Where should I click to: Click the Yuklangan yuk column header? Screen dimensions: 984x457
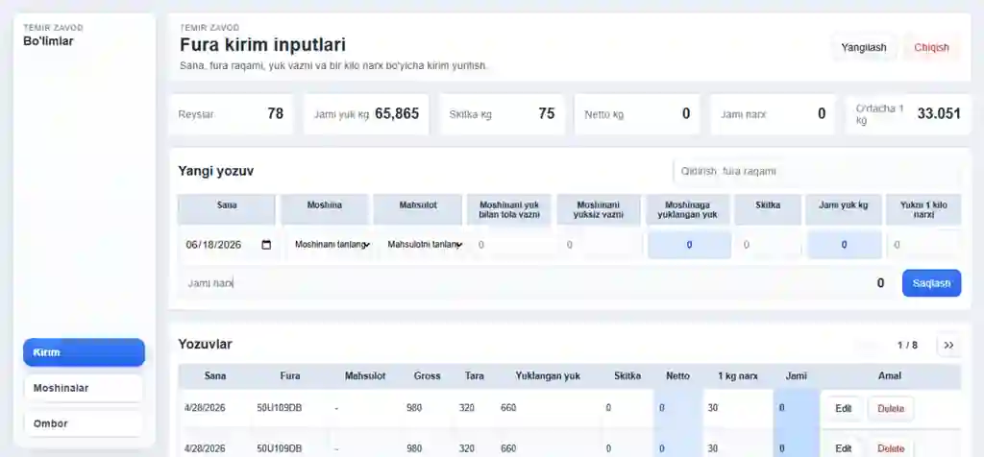548,376
